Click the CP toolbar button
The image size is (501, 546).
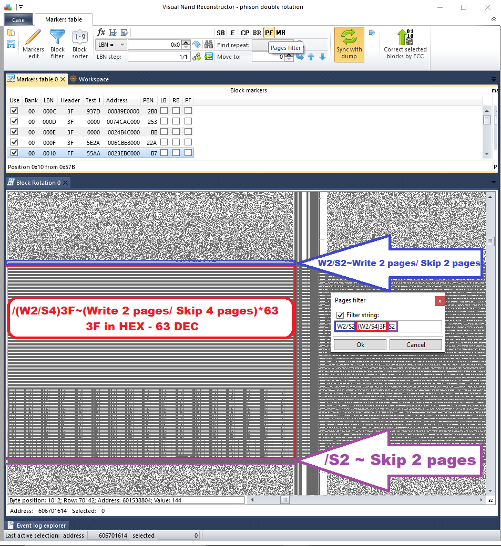click(245, 33)
